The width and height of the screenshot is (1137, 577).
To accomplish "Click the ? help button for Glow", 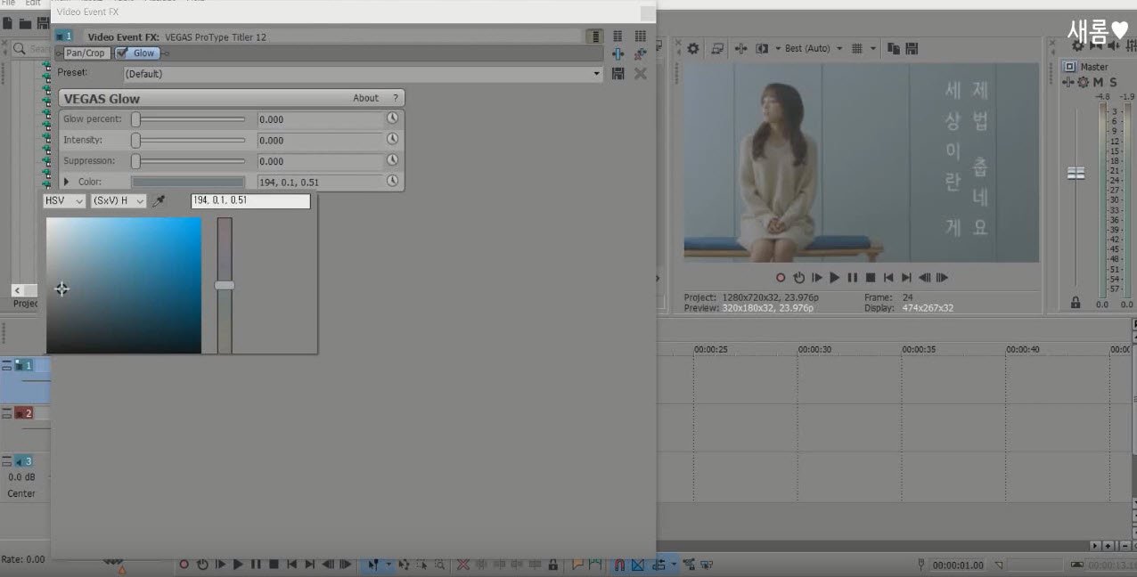I will 396,98.
